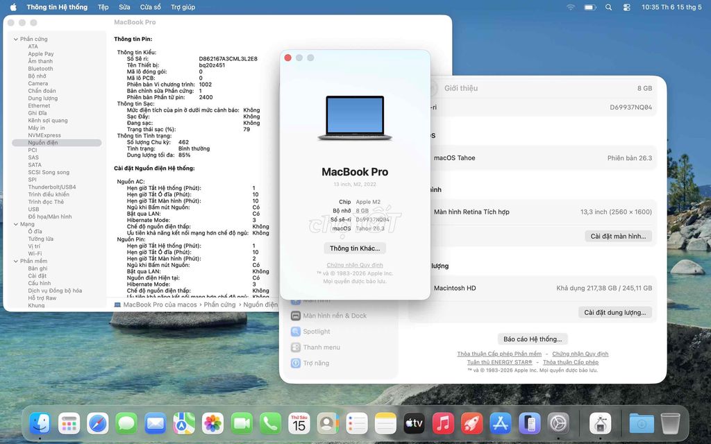The image size is (711, 444).
Task: Open Photos from the Dock
Action: coord(212,424)
